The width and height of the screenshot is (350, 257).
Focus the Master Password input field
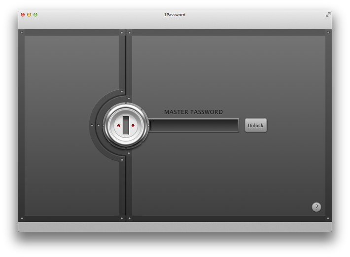(x=194, y=125)
